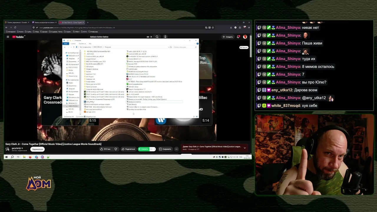The image size is (377, 212).
Task: Dislike the Gary Clark Jr video
Action: point(116,149)
